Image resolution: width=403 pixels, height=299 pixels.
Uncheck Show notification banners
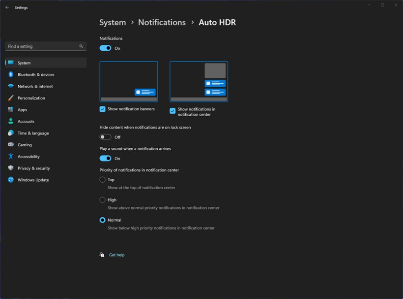[x=102, y=109]
